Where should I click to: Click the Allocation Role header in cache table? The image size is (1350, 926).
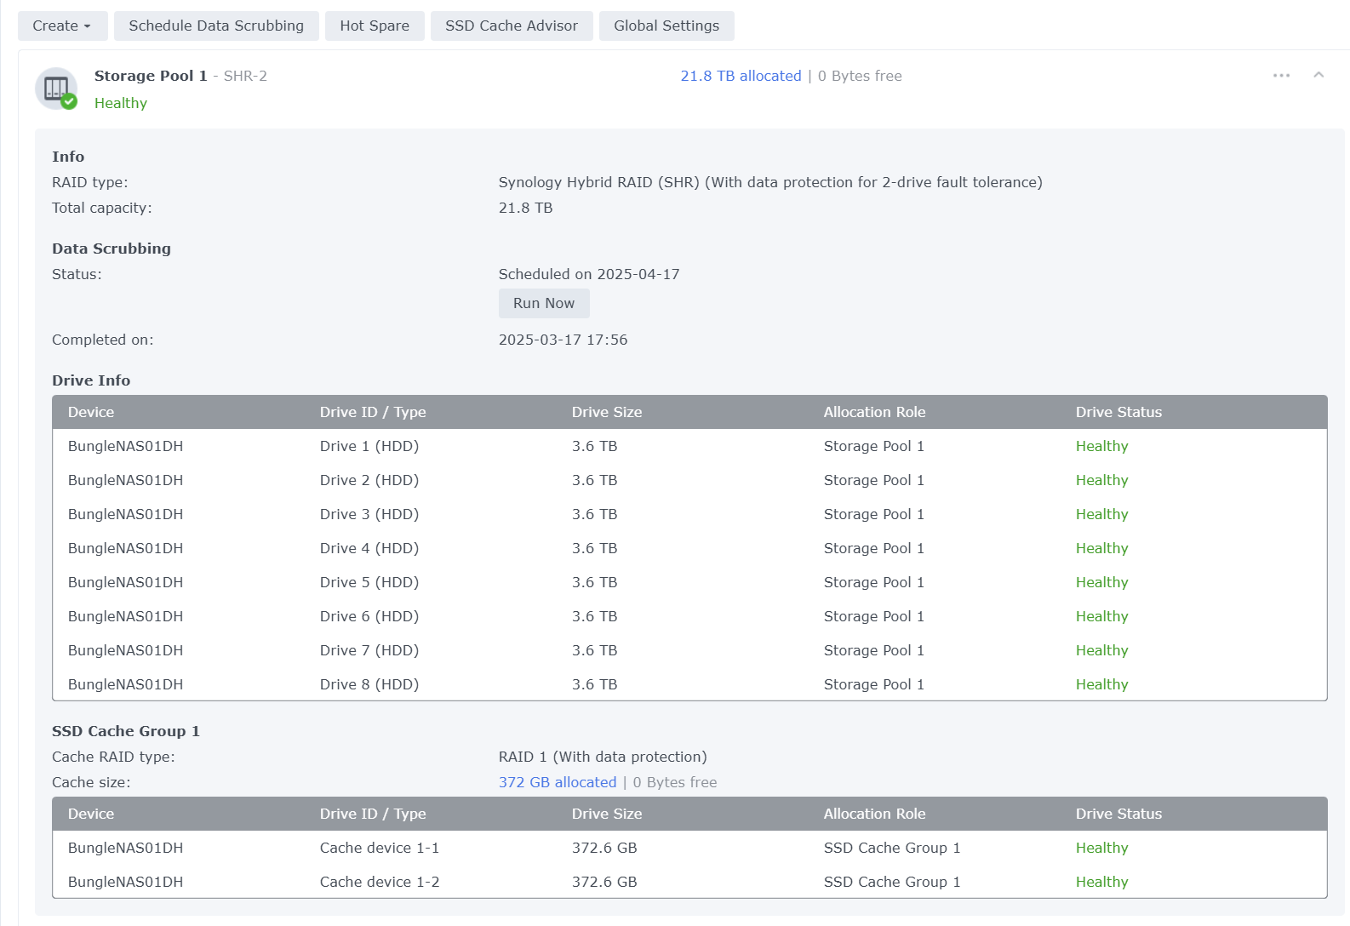[874, 814]
